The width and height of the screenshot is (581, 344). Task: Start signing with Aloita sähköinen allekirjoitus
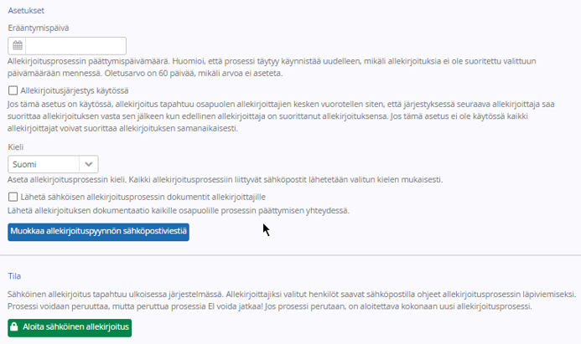coord(70,328)
